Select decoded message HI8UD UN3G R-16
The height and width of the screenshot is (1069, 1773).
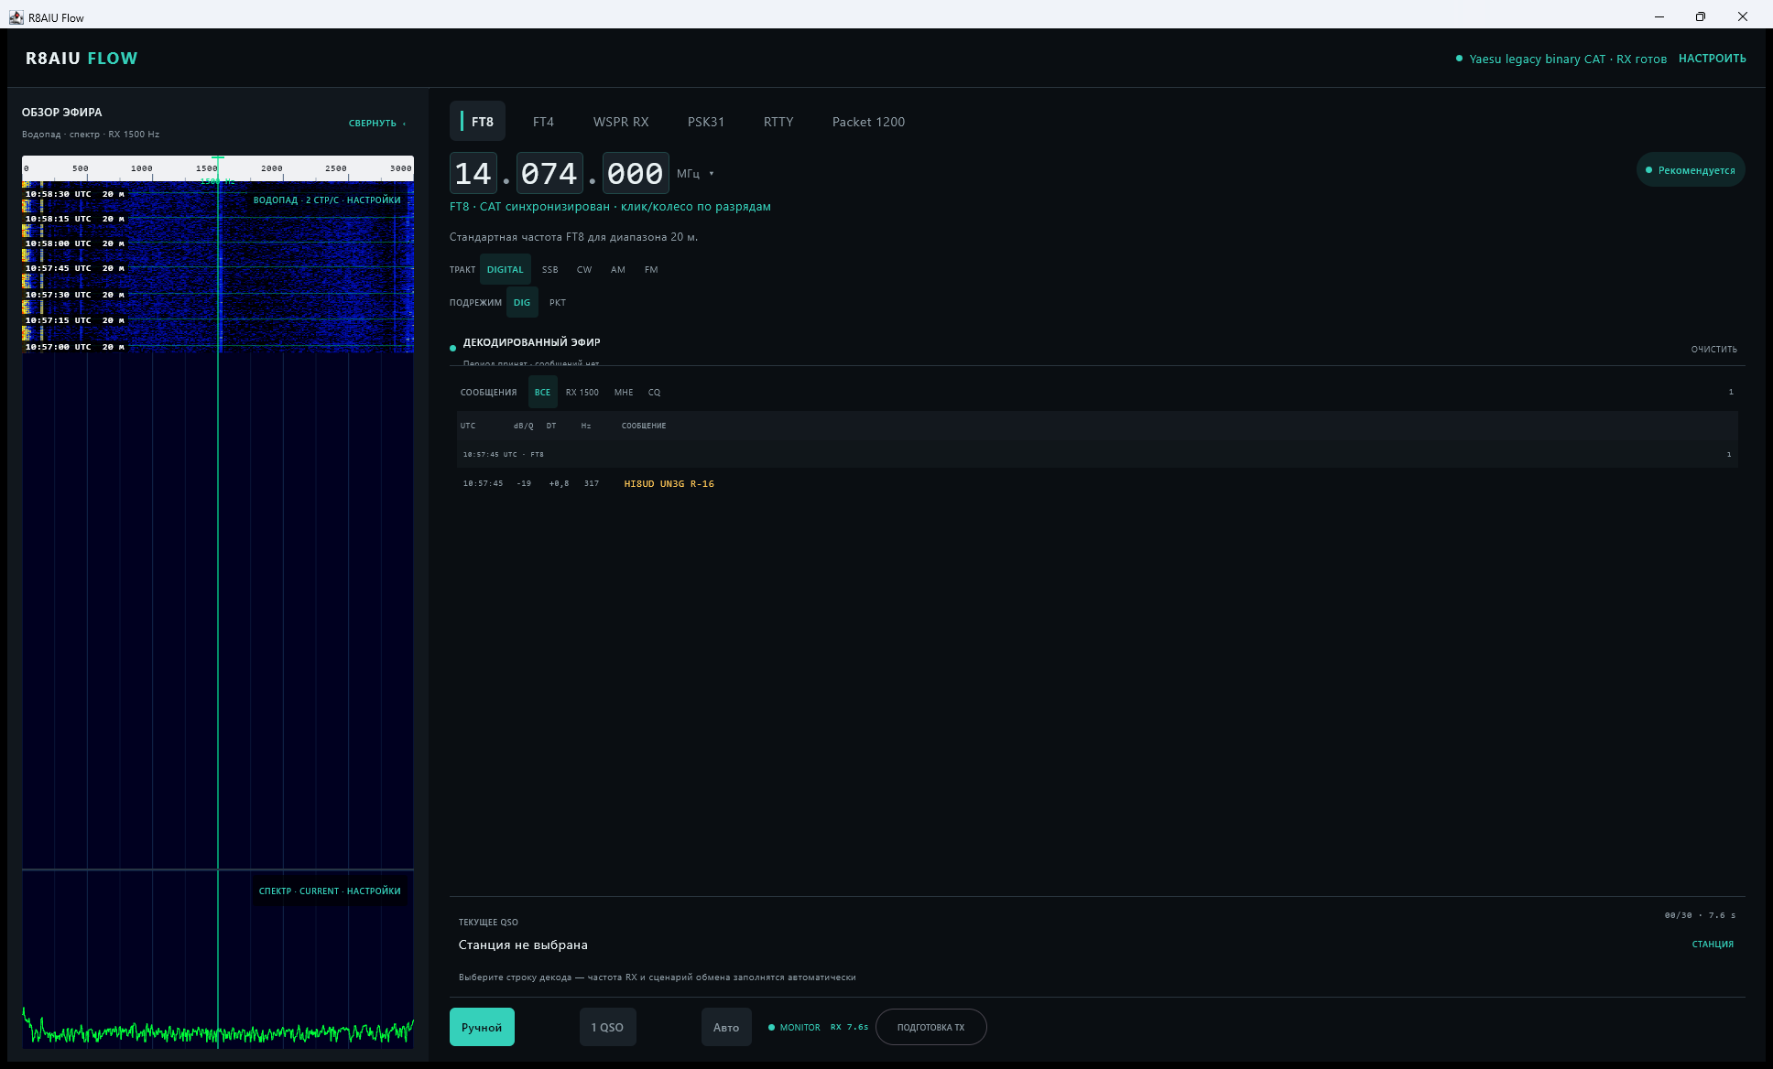click(x=669, y=484)
